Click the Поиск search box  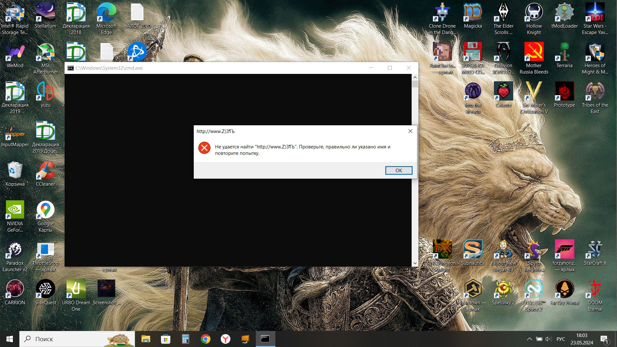77,339
